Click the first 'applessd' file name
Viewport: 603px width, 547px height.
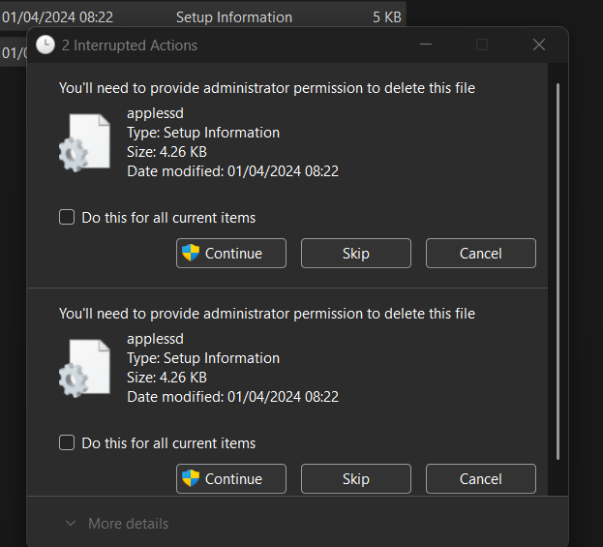point(156,113)
